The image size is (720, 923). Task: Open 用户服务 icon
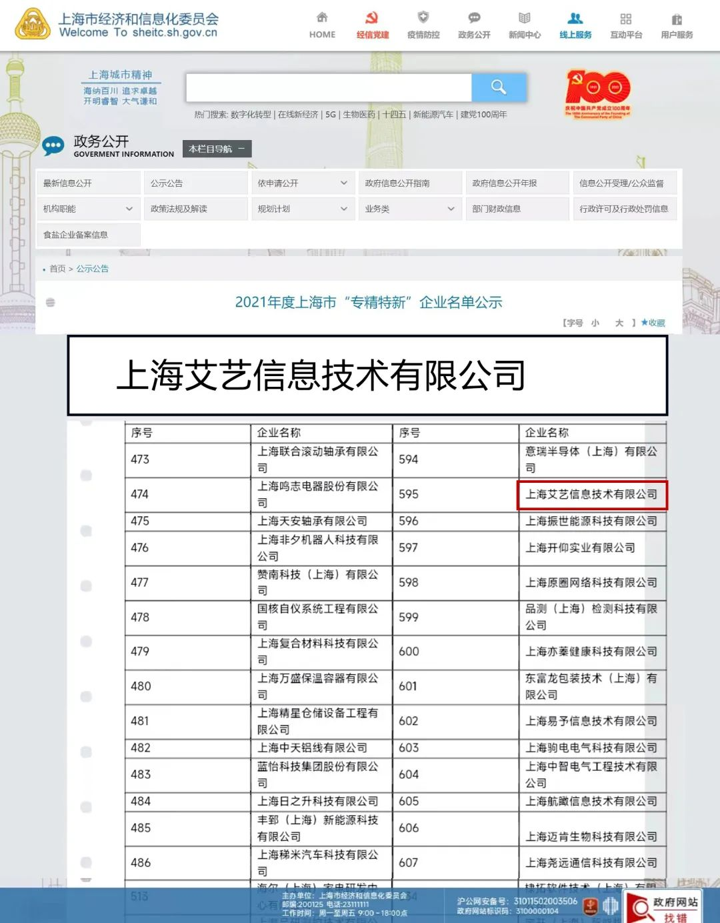677,19
